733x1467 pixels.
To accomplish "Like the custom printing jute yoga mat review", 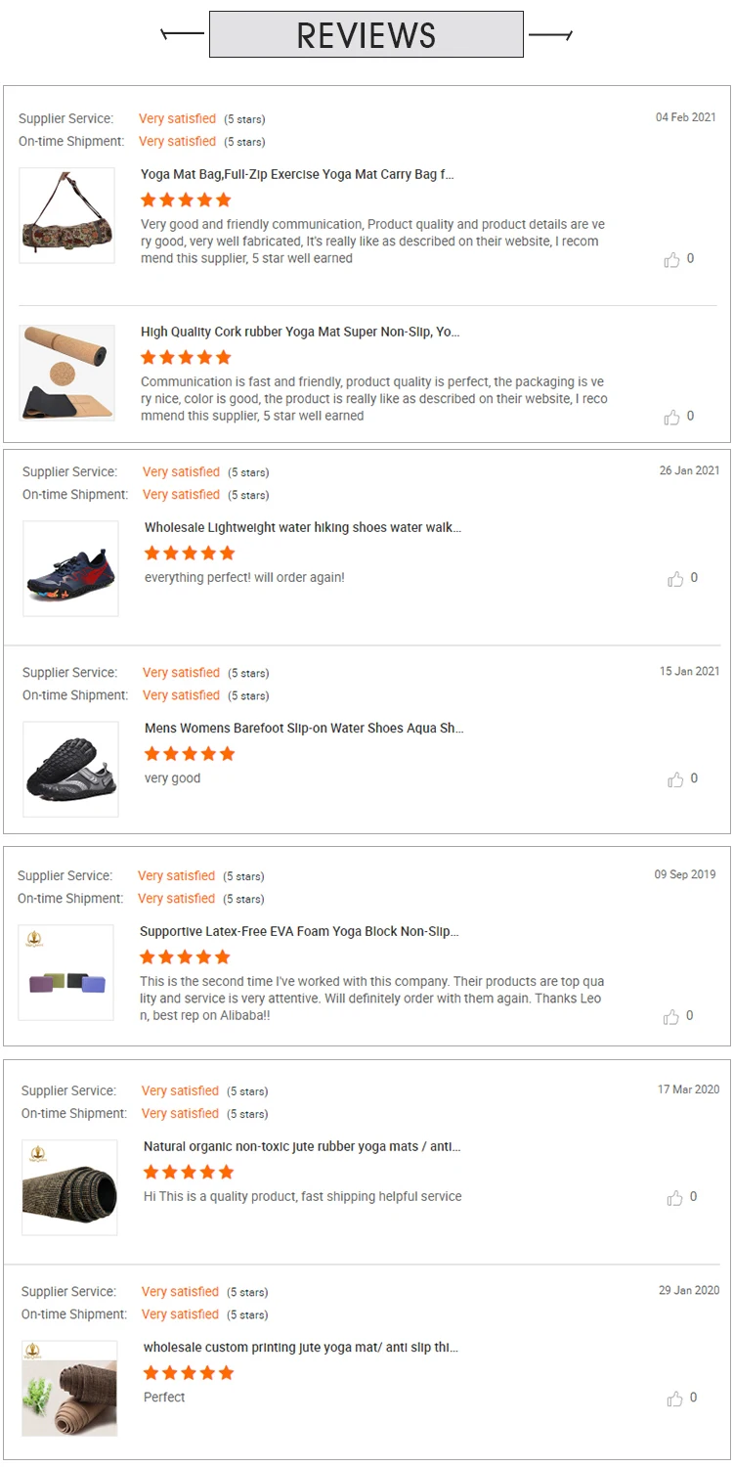I will (x=675, y=1399).
